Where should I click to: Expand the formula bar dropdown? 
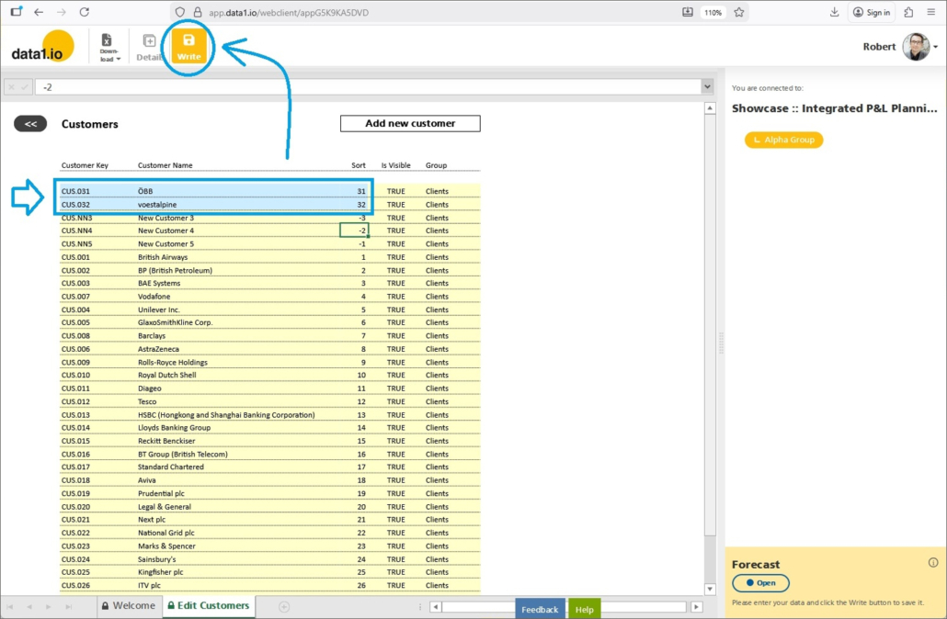point(707,86)
